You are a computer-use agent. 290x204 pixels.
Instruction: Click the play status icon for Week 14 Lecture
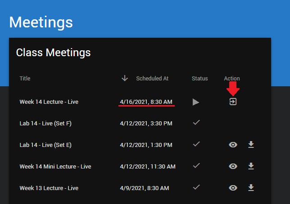(x=196, y=102)
